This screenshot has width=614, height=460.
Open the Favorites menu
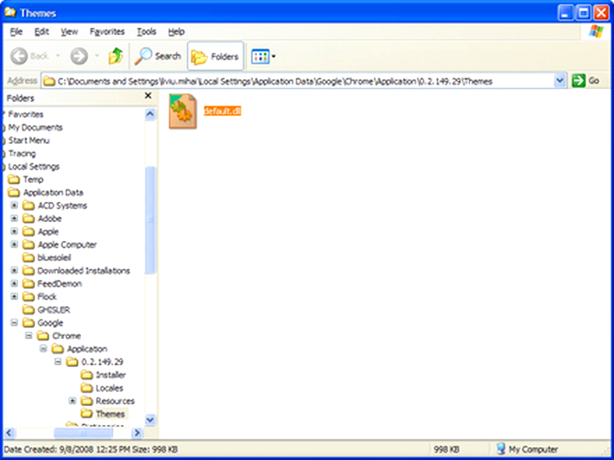tap(107, 32)
